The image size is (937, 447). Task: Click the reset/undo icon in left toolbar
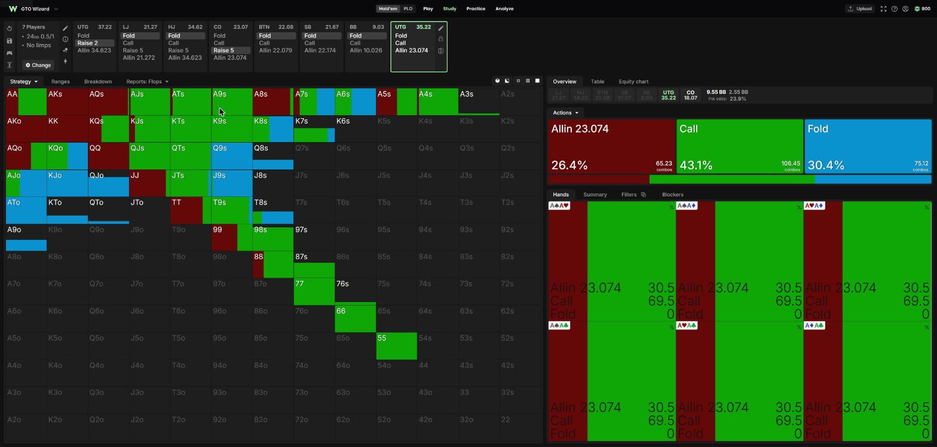click(x=10, y=29)
